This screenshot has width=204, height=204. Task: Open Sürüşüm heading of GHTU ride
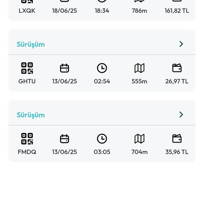(31, 44)
